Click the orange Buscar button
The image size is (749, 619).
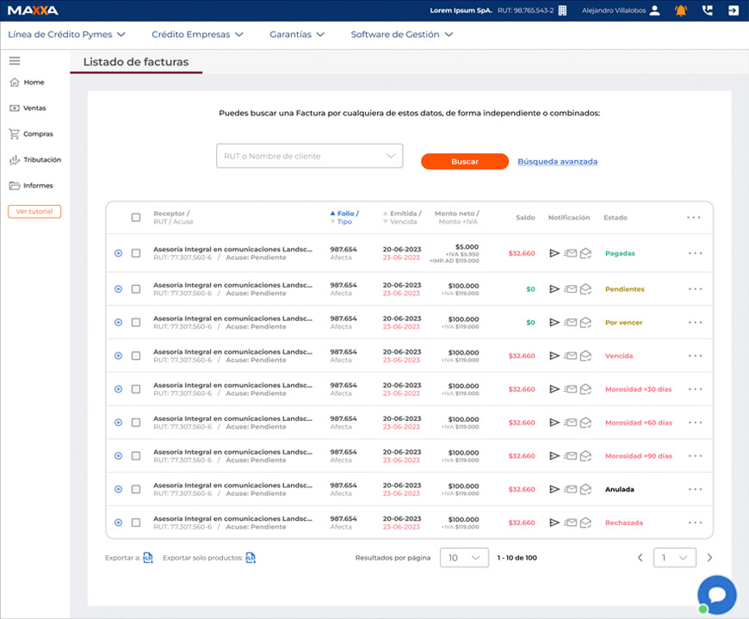(x=465, y=162)
